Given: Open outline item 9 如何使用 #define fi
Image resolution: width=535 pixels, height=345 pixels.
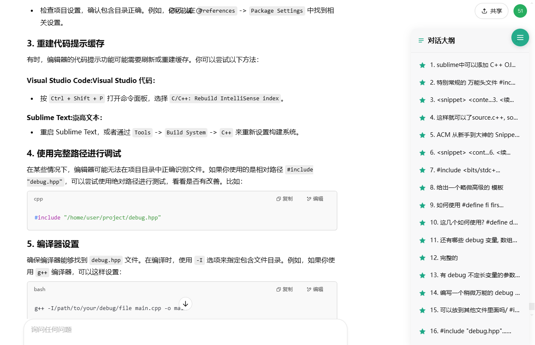Looking at the screenshot, I should point(467,205).
